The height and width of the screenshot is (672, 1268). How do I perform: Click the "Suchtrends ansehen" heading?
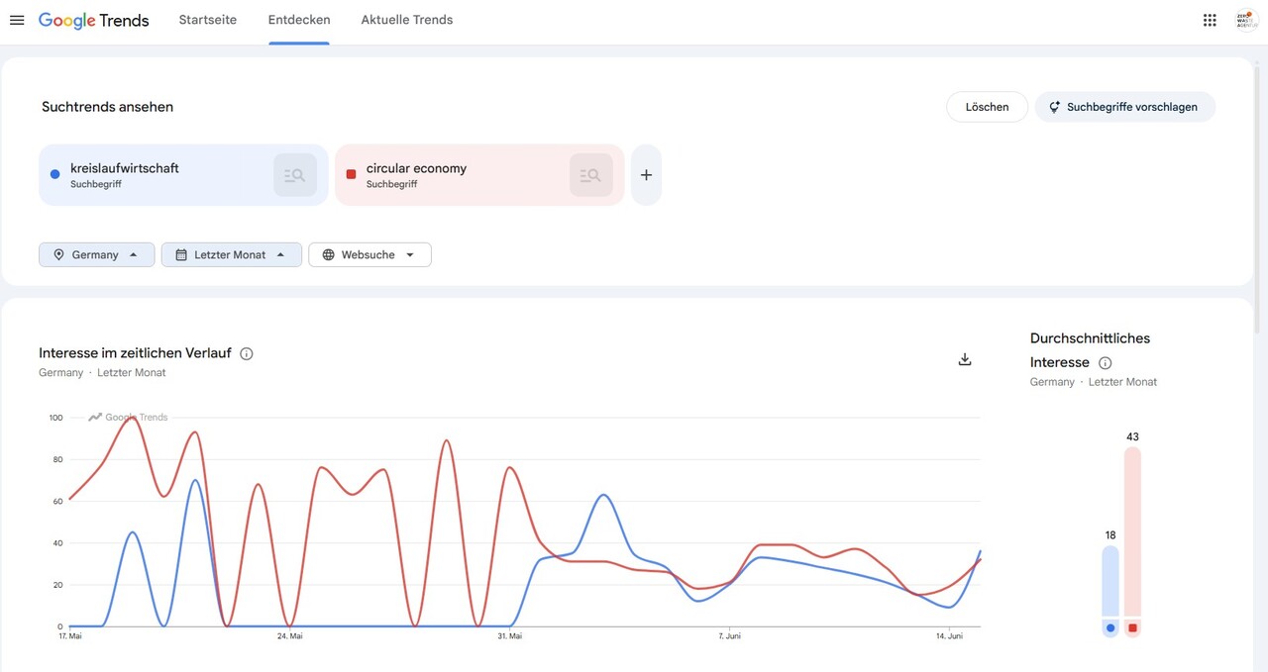[108, 107]
